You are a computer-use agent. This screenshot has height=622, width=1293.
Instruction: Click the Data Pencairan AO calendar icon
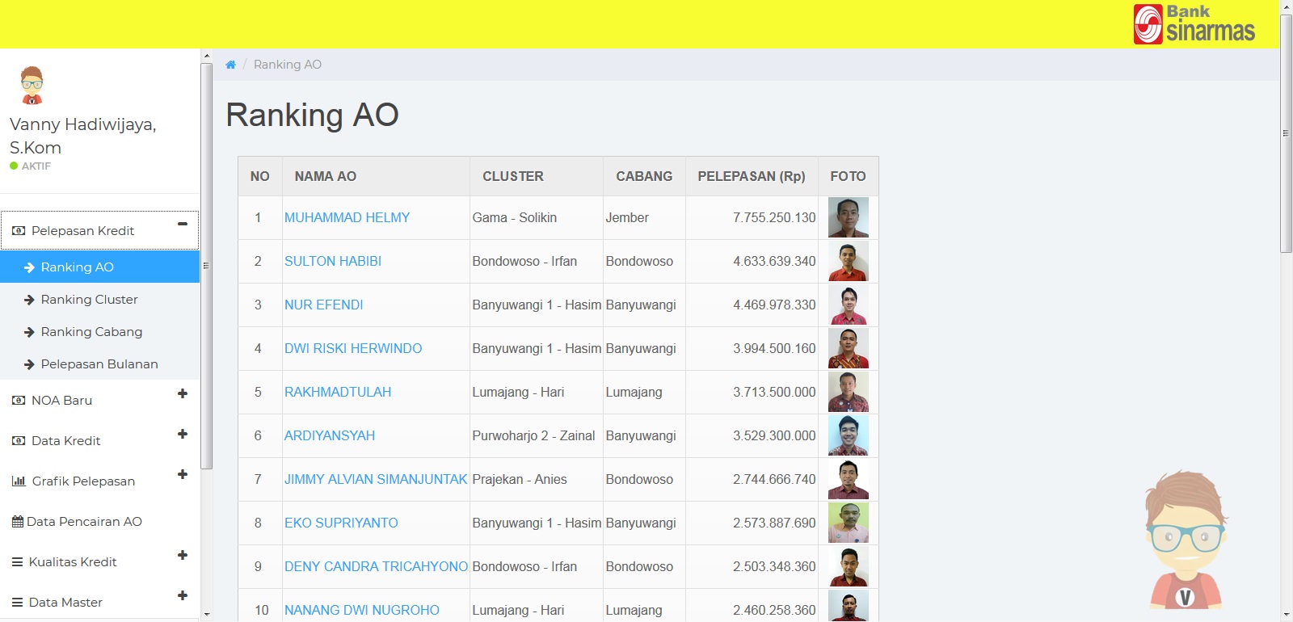[x=18, y=522]
